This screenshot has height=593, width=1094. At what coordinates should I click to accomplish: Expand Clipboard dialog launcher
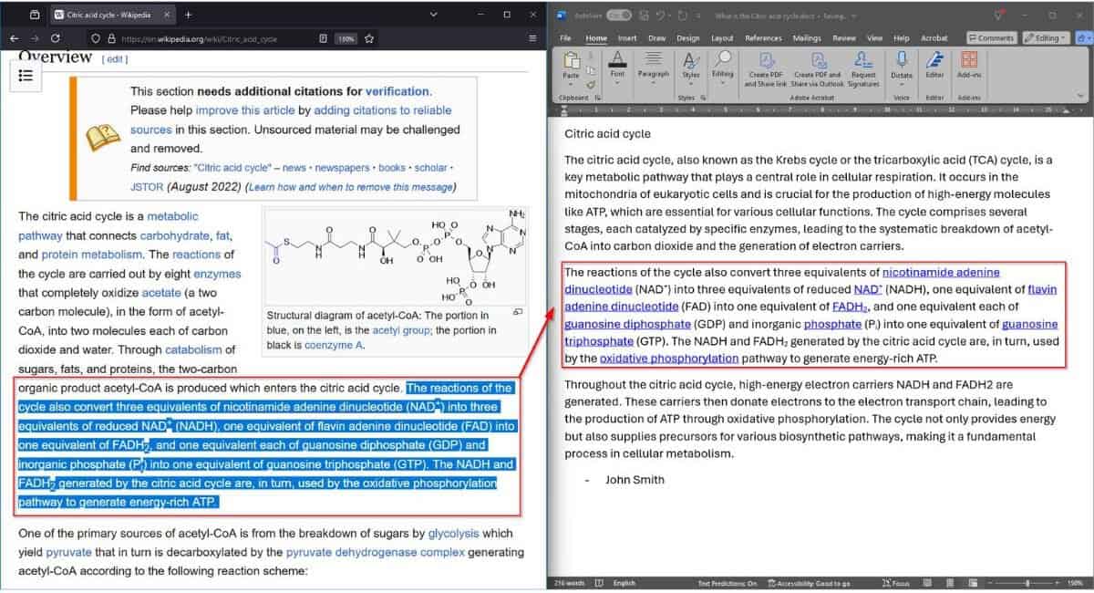pos(597,97)
